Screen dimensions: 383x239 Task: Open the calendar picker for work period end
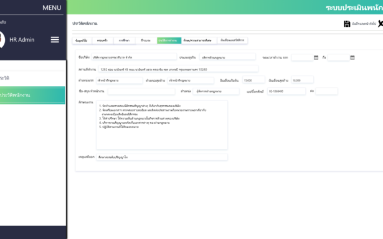point(352,58)
